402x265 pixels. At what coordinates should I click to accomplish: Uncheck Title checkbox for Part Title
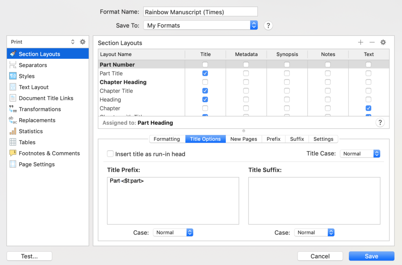tap(205, 73)
